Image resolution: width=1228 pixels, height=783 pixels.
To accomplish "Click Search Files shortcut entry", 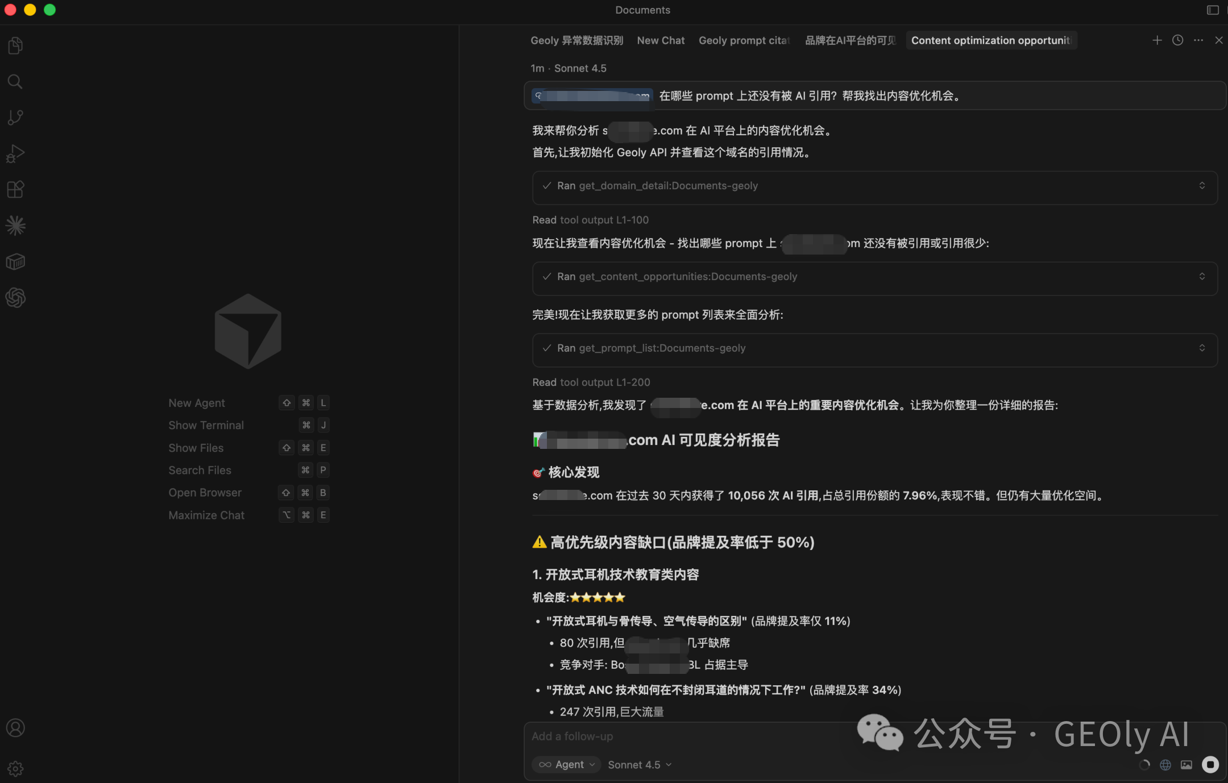I will (x=248, y=470).
